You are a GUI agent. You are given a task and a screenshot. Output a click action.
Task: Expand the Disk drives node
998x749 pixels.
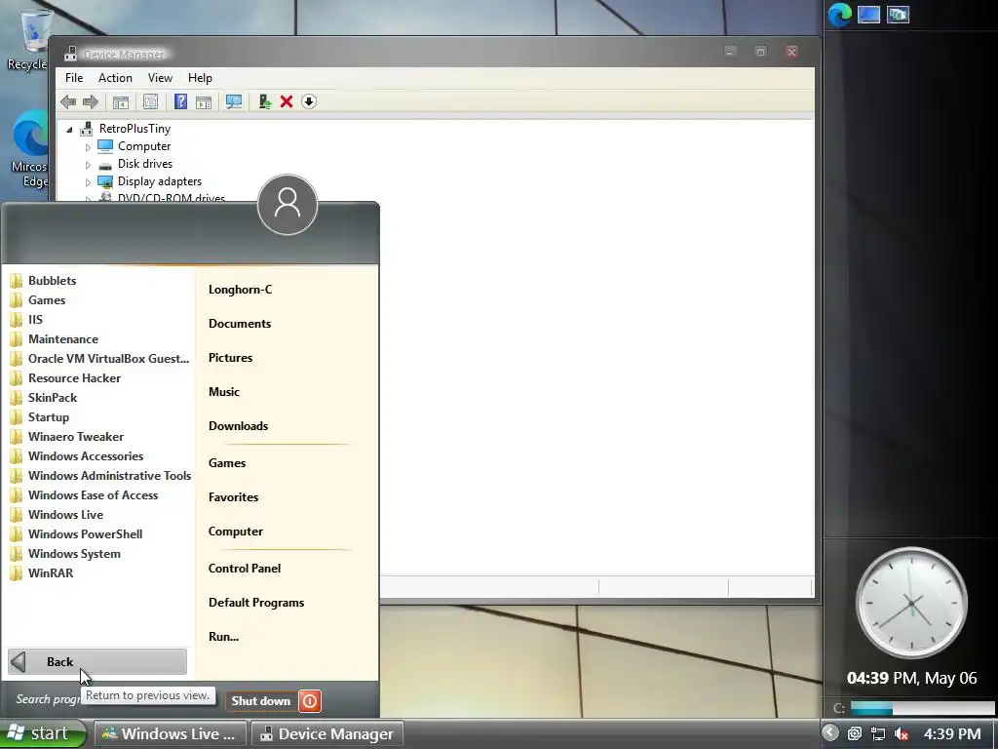88,165
